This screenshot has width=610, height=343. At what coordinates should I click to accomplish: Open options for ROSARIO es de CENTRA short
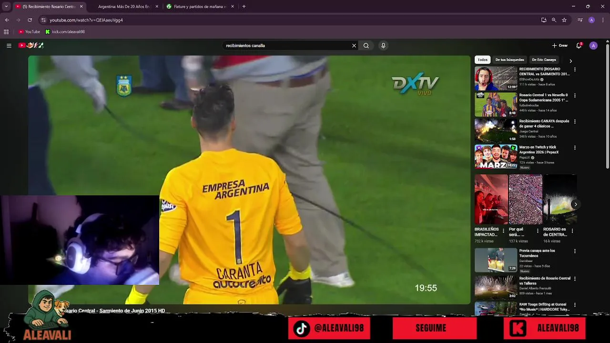(x=572, y=231)
